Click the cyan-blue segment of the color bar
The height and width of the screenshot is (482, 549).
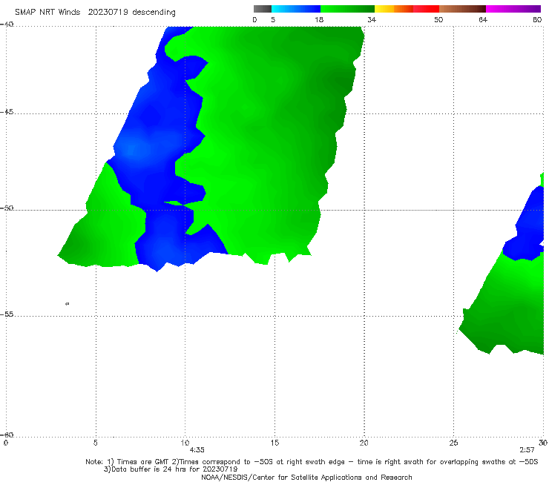(x=296, y=9)
